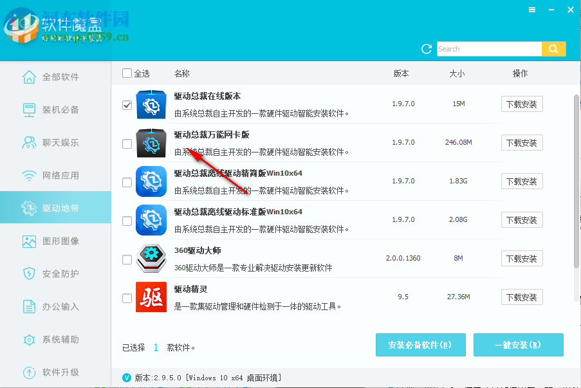
Task: Click the 操作 column header
Action: 520,73
